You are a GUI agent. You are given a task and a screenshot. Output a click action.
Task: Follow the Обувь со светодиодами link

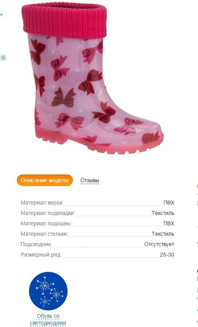tap(48, 320)
